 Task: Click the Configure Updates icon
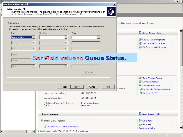pyautogui.click(x=140, y=82)
